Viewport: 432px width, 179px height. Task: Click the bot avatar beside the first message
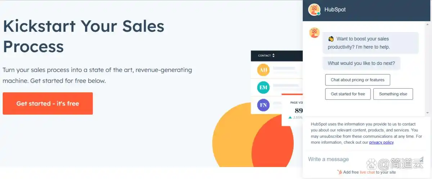click(x=314, y=33)
